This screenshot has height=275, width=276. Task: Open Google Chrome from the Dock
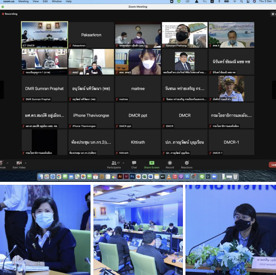tap(59, 177)
